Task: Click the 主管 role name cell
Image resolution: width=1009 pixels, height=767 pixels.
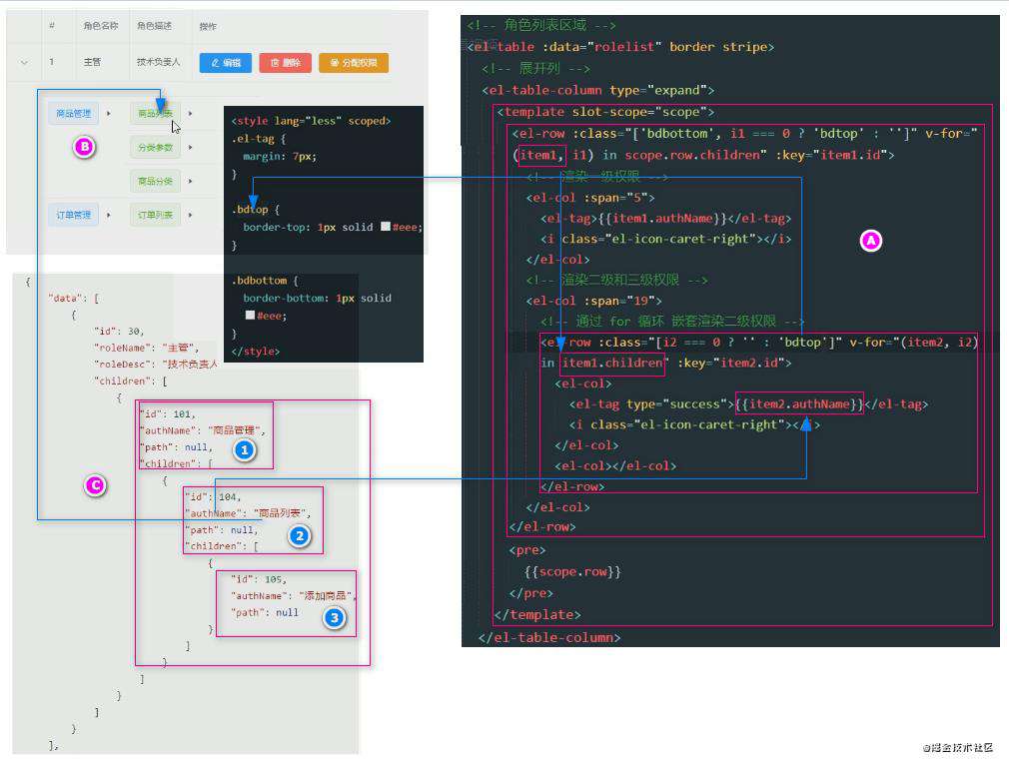Action: 92,62
